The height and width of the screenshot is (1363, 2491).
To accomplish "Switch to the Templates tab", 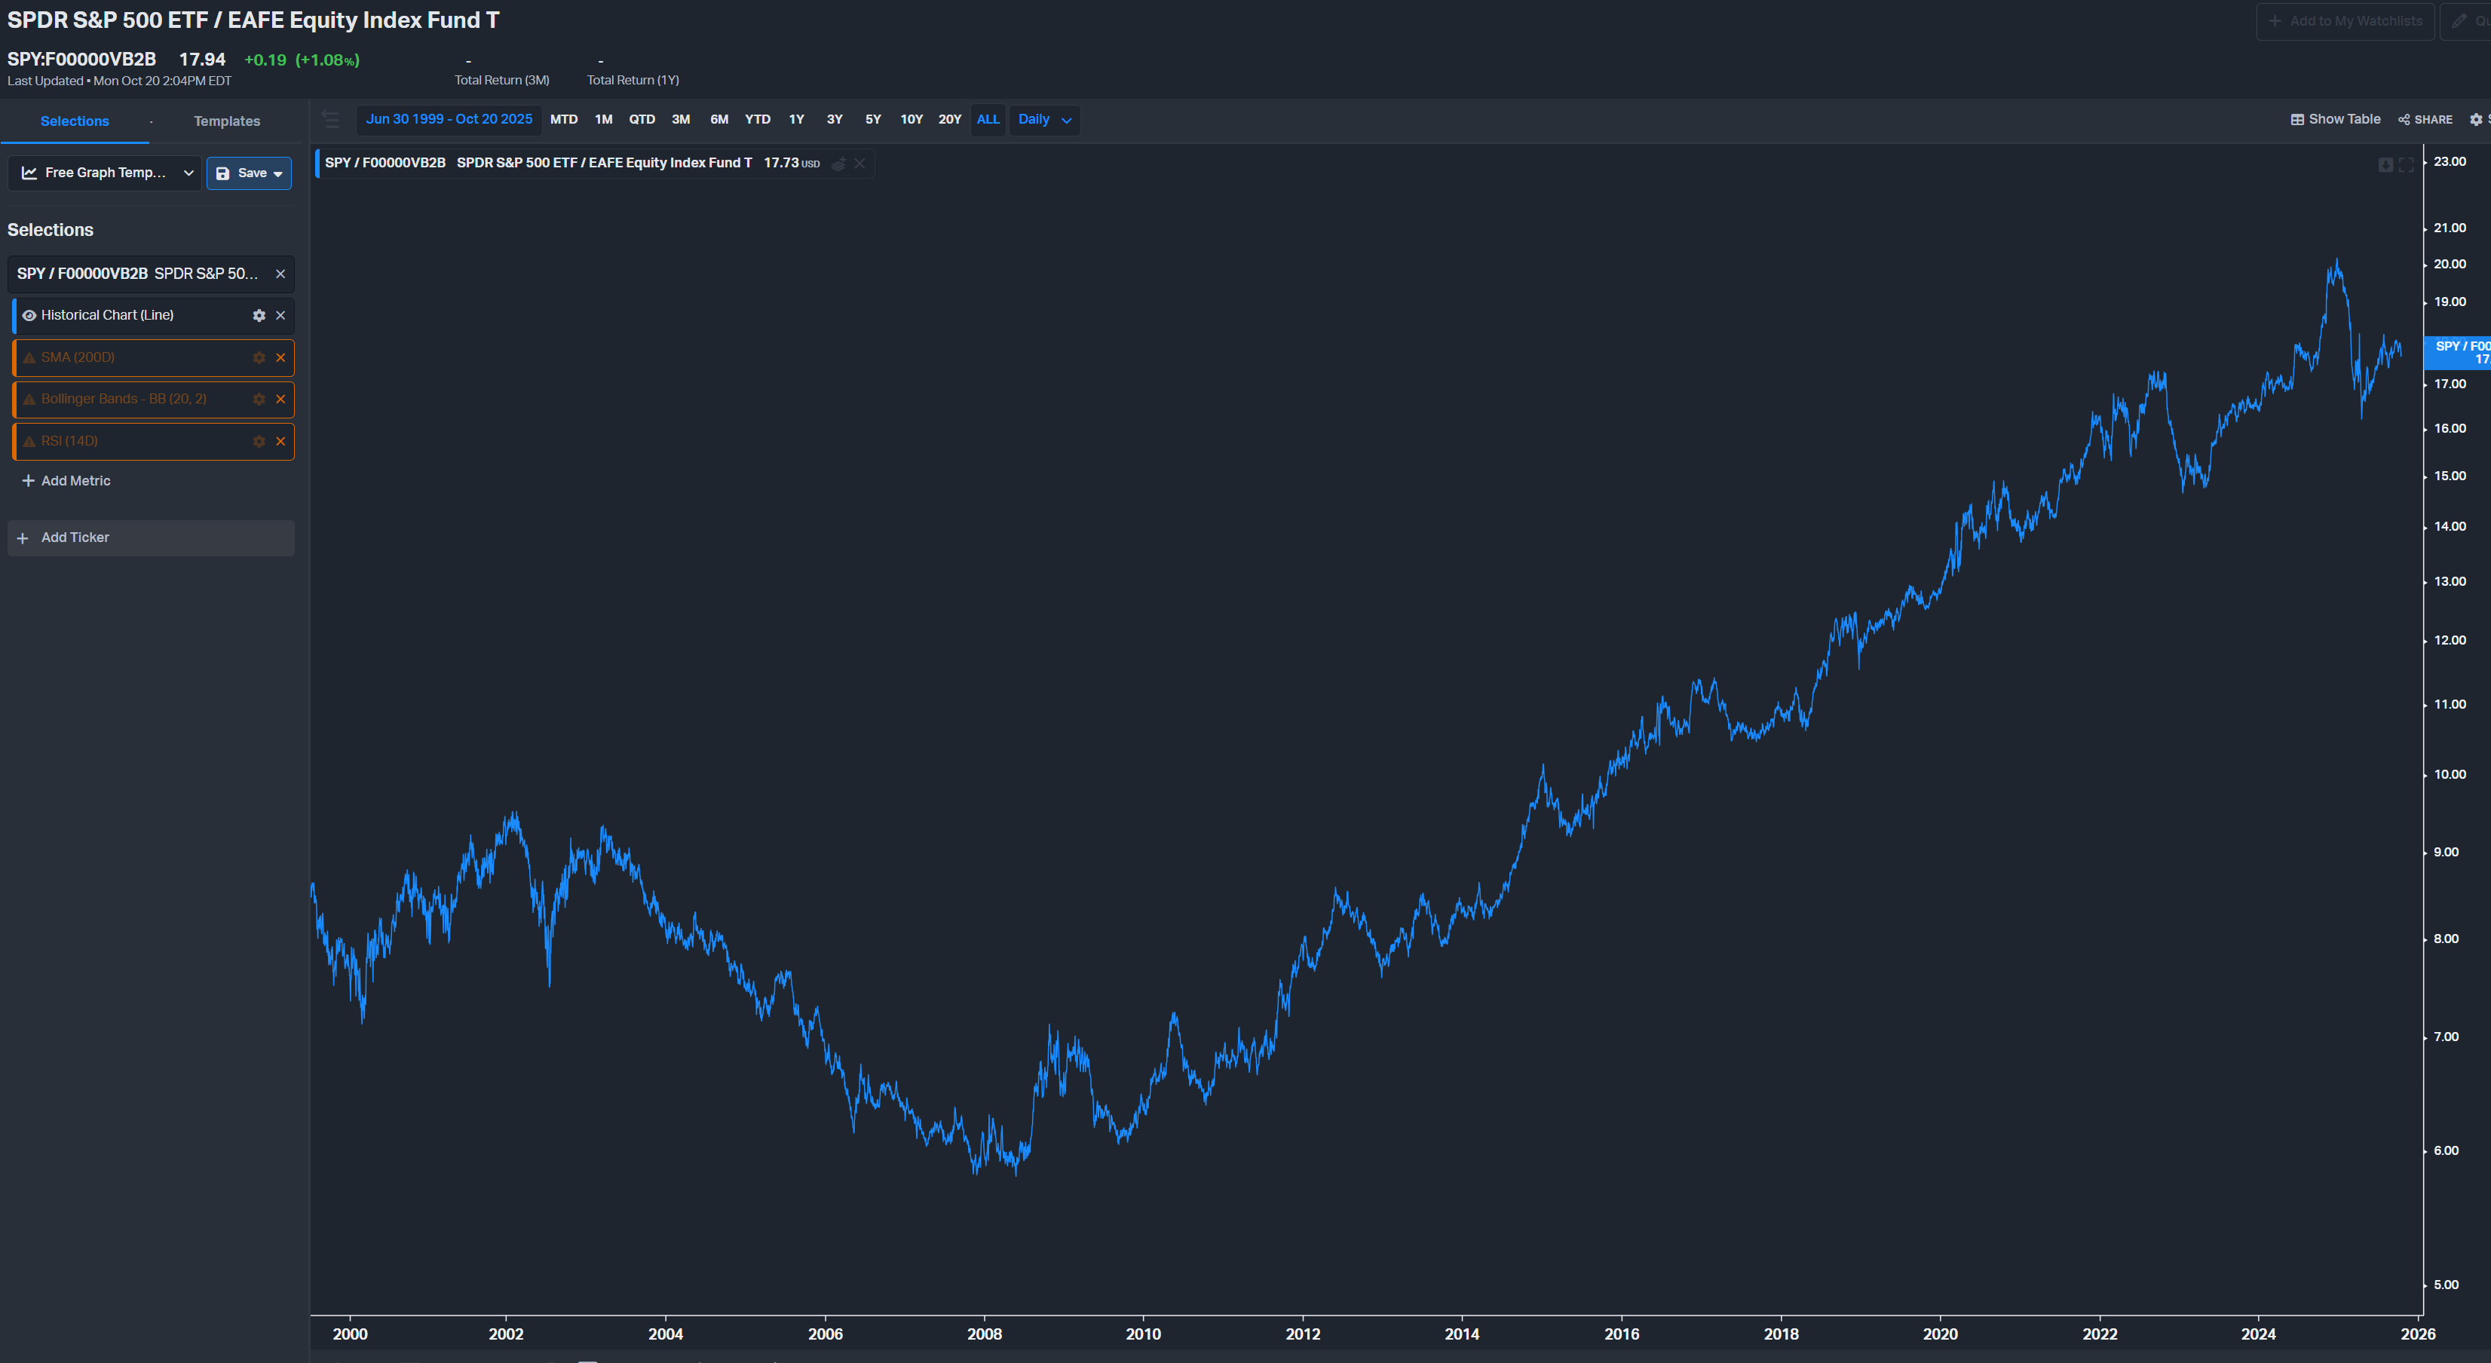I will click(226, 122).
